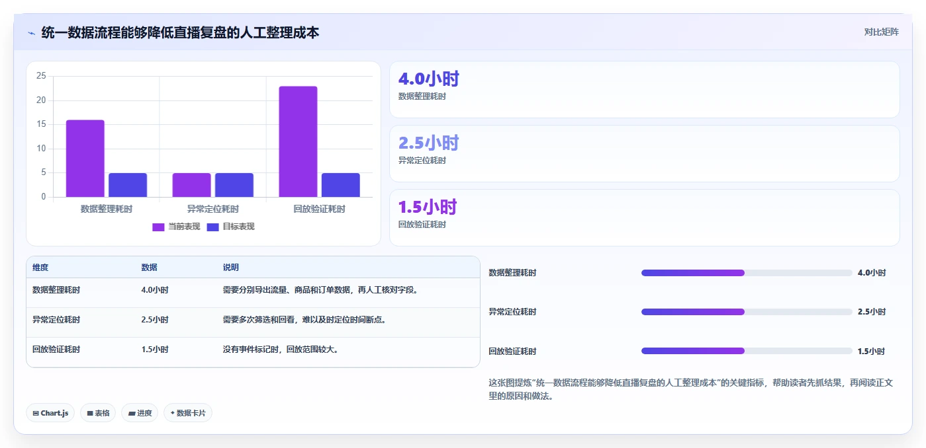The width and height of the screenshot is (926, 448).
Task: Click the 数据整理耗时 progress bar
Action: tap(747, 273)
